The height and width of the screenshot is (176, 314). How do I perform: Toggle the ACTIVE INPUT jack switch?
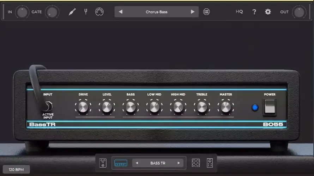point(48,106)
